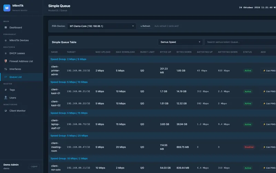Click the Logout button
The height and width of the screenshot is (173, 276).
coord(34,166)
